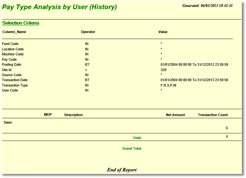Click the asterisk value for Source Code

(161, 74)
